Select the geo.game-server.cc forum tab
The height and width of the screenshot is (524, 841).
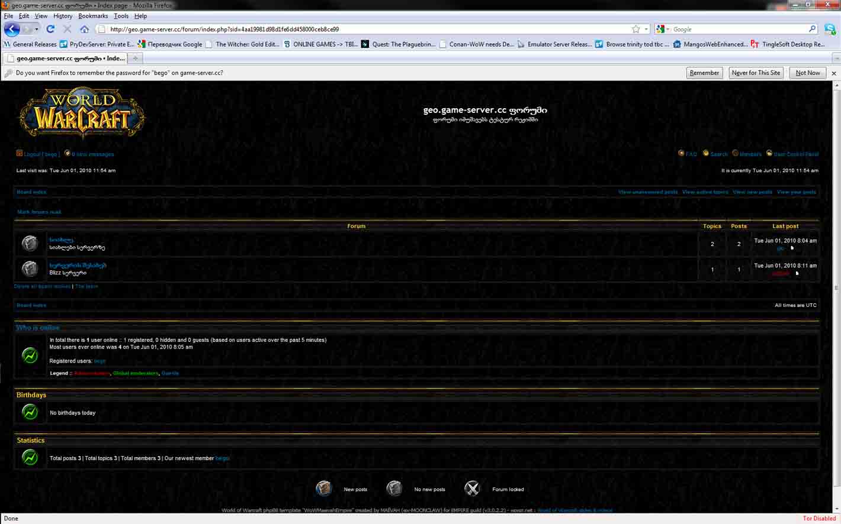65,59
